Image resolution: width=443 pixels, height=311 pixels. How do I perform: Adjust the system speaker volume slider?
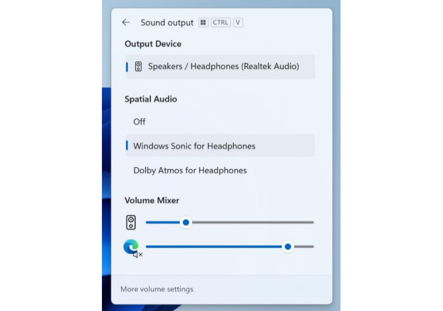[230, 222]
